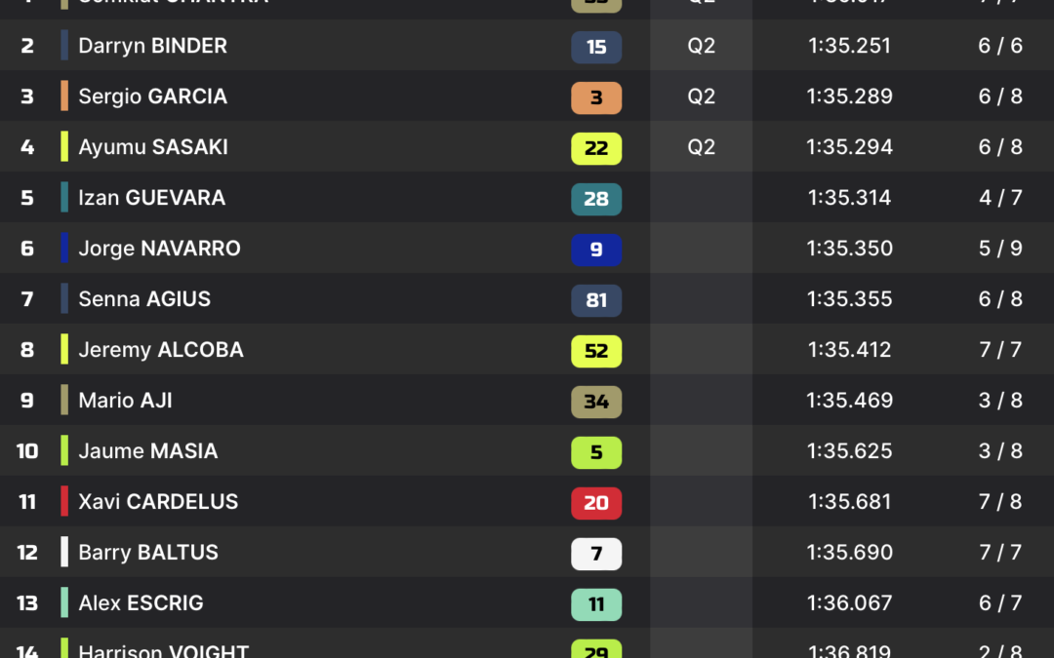
Task: Click Senna AGIUS lap time 1:35.355
Action: [x=850, y=299]
